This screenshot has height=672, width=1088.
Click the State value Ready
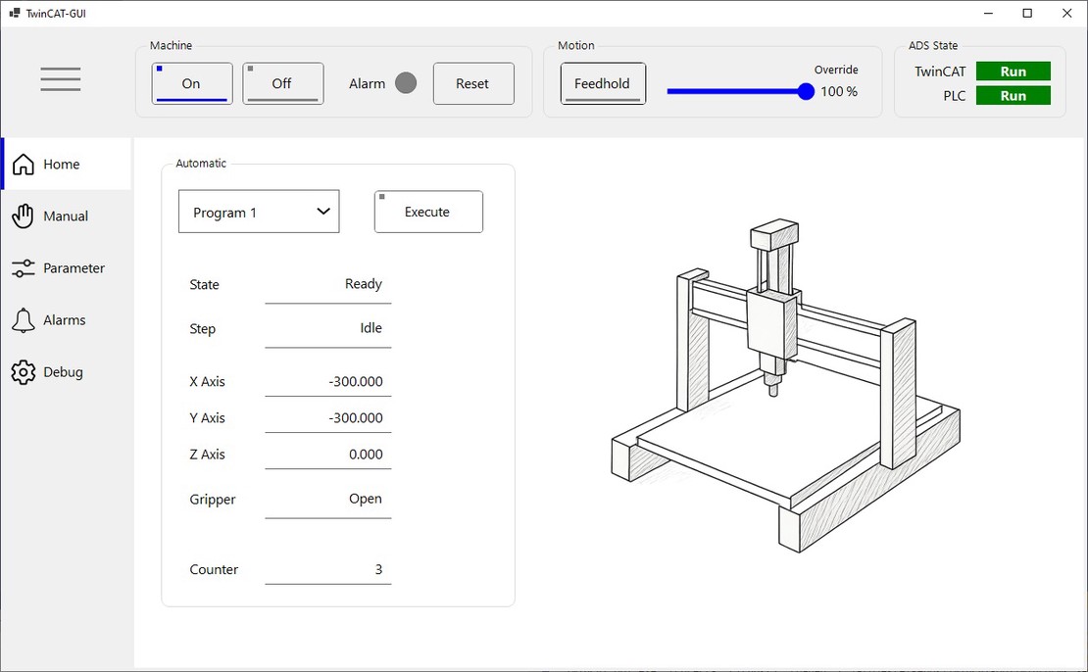coord(363,284)
